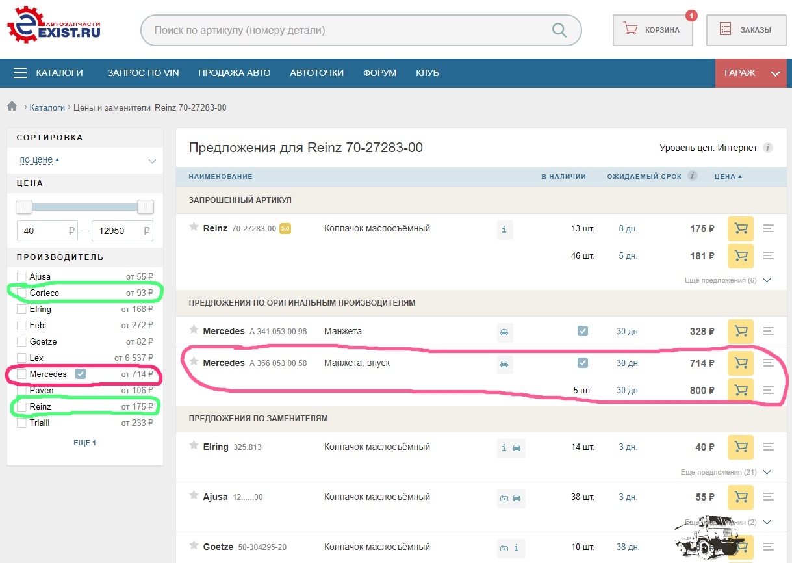Check the Goetze manufacturer filter
This screenshot has width=792, height=563.
(22, 342)
